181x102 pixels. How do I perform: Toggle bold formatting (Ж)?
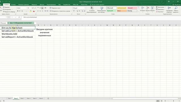pyautogui.click(x=18, y=11)
